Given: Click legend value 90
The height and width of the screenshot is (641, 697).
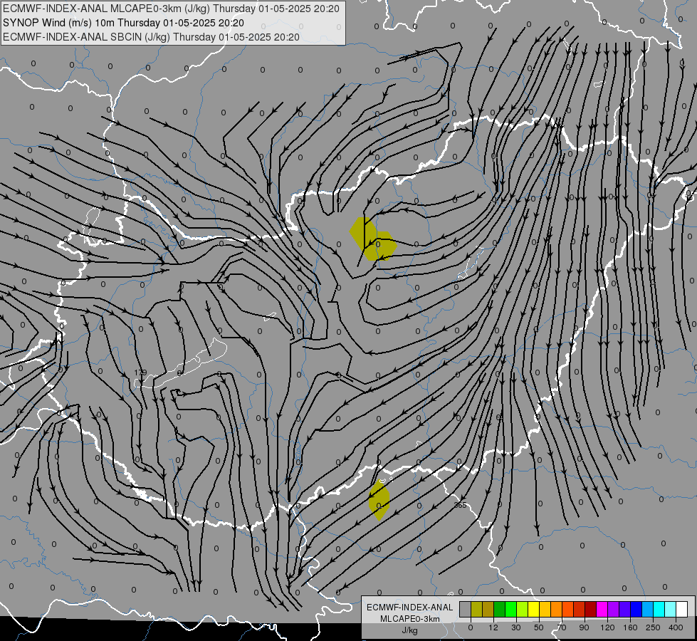Looking at the screenshot, I should point(584,627).
